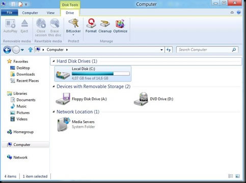
Task: Open the Music library
Action: coord(18,106)
